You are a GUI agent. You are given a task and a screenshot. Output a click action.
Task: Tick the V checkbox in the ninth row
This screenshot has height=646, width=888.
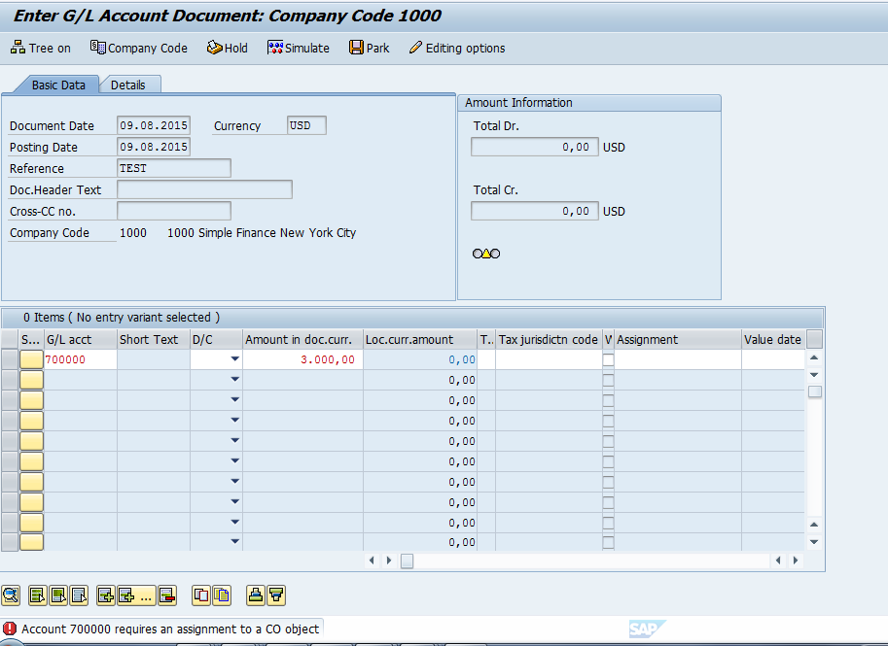coord(608,523)
